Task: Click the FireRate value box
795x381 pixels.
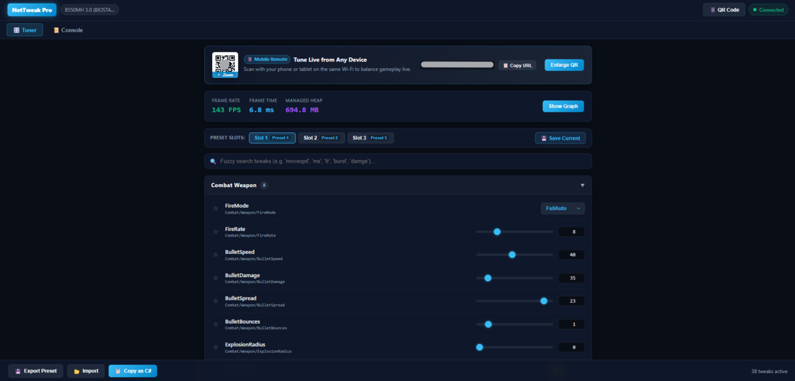Action: tap(572, 232)
